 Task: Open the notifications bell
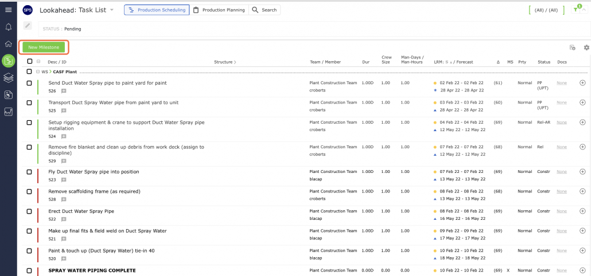tap(8, 27)
